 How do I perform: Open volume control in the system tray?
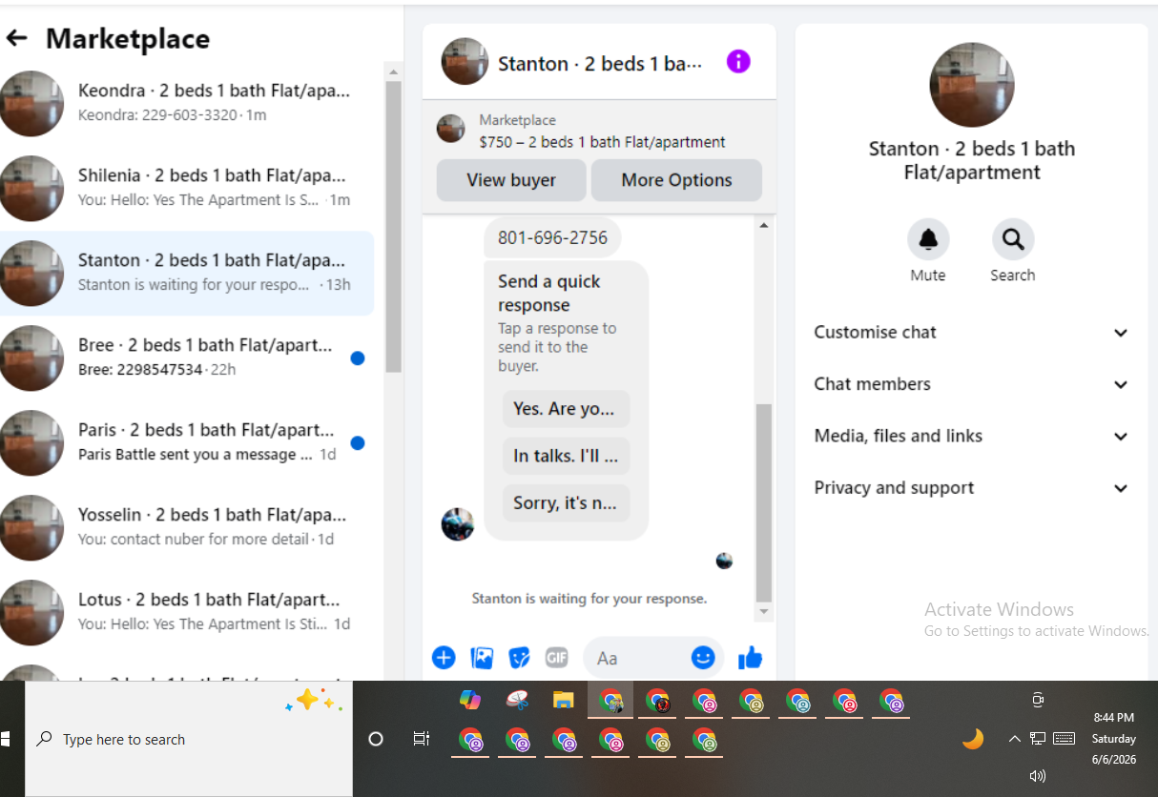pyautogui.click(x=1038, y=776)
